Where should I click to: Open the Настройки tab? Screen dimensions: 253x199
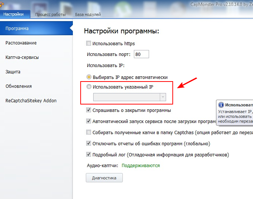15,14
